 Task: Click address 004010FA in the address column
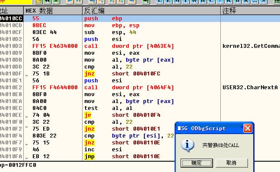point(11,156)
